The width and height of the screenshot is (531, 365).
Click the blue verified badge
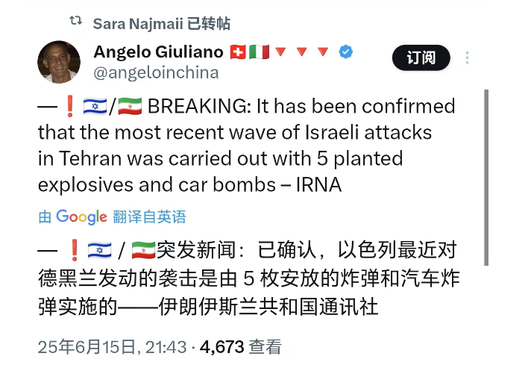[346, 52]
